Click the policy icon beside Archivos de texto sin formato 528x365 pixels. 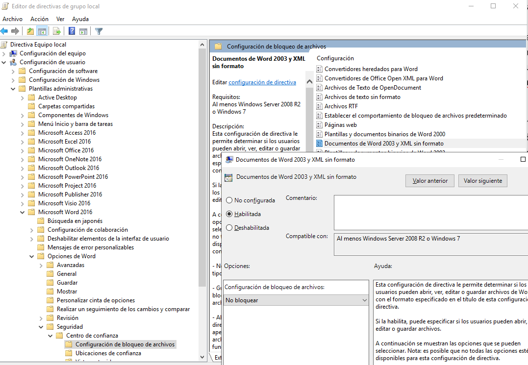coord(319,97)
